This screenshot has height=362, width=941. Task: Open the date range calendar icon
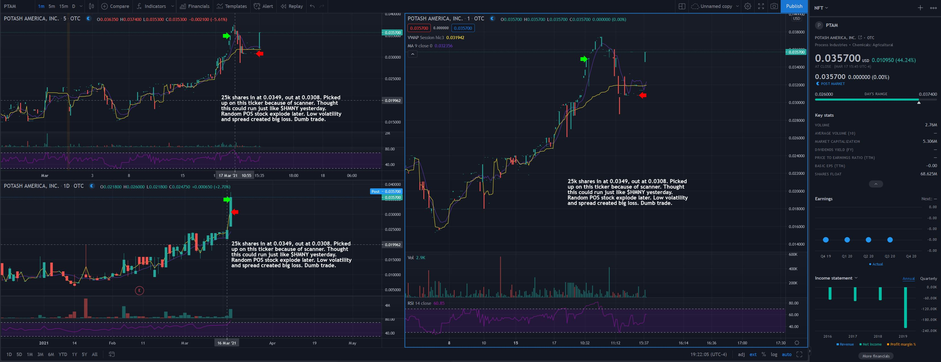112,354
